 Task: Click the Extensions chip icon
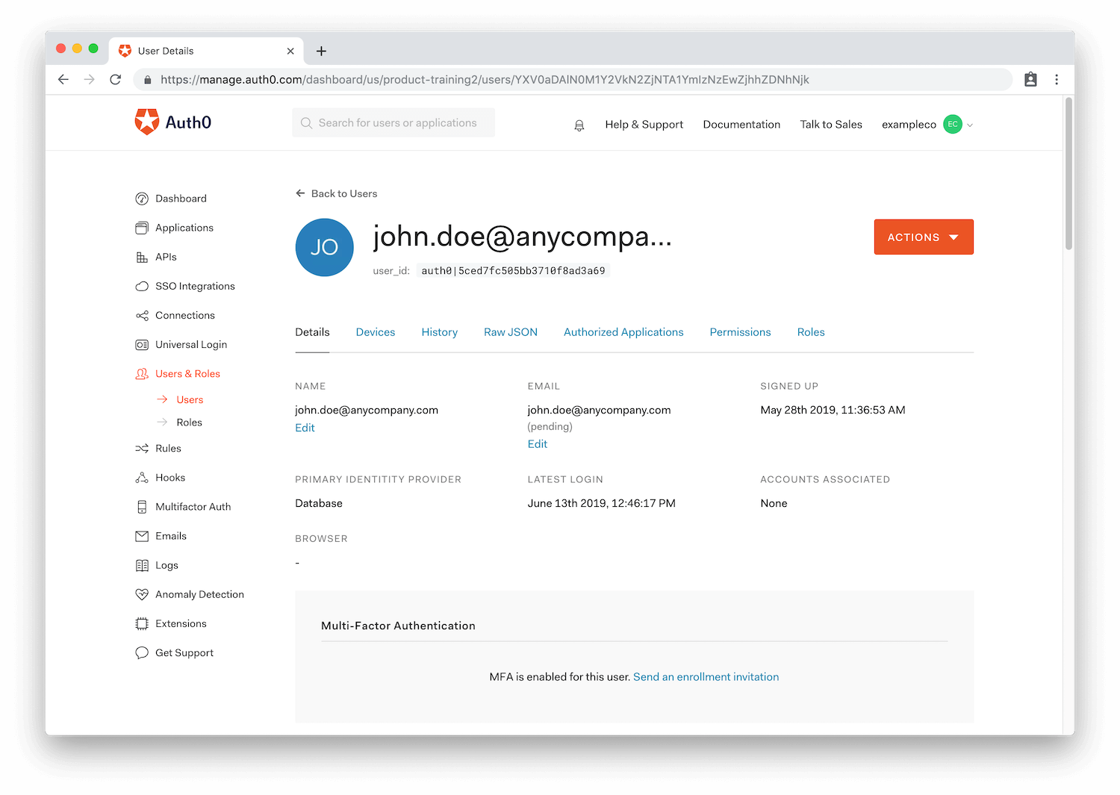pos(142,623)
